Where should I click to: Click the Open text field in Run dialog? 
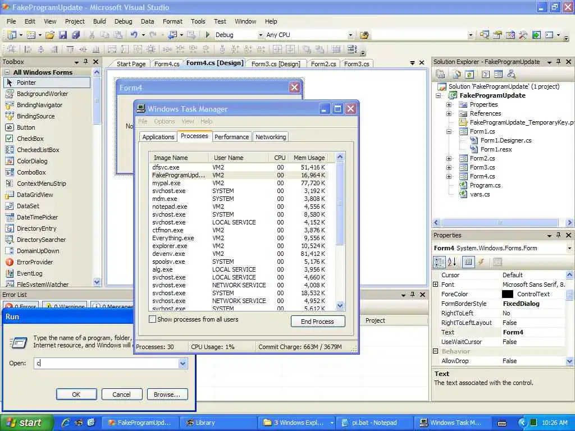pyautogui.click(x=106, y=363)
